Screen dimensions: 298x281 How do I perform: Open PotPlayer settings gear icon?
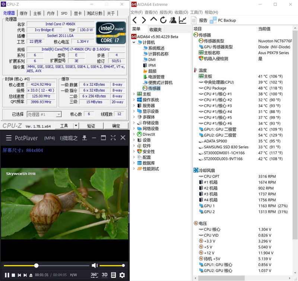(x=122, y=275)
